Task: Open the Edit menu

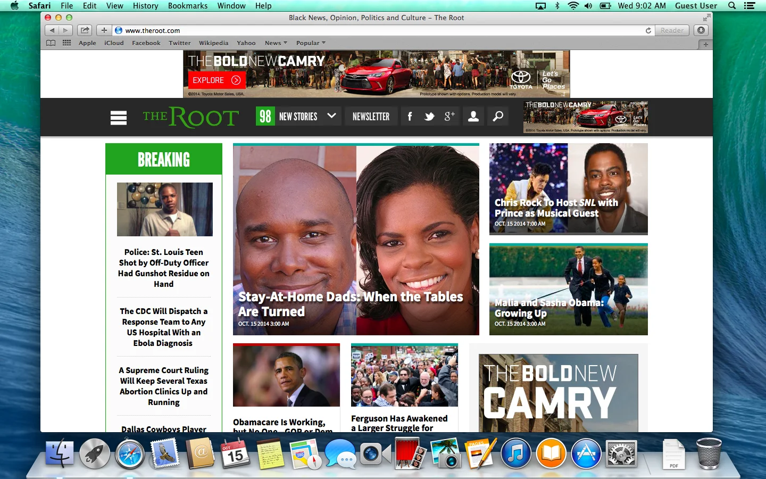Action: pyautogui.click(x=90, y=6)
